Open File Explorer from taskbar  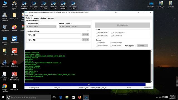click(67, 97)
